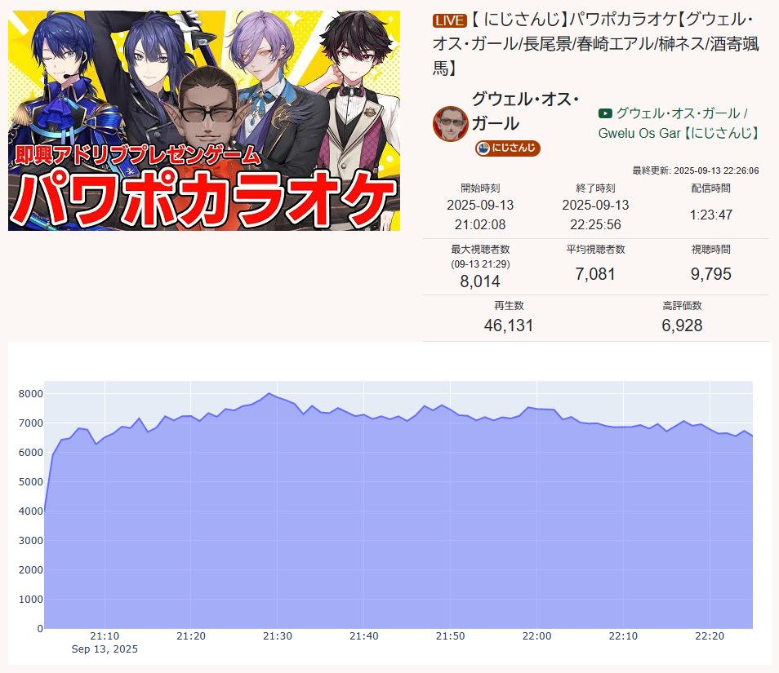Select the 最終更新 timestamp text

[x=696, y=170]
